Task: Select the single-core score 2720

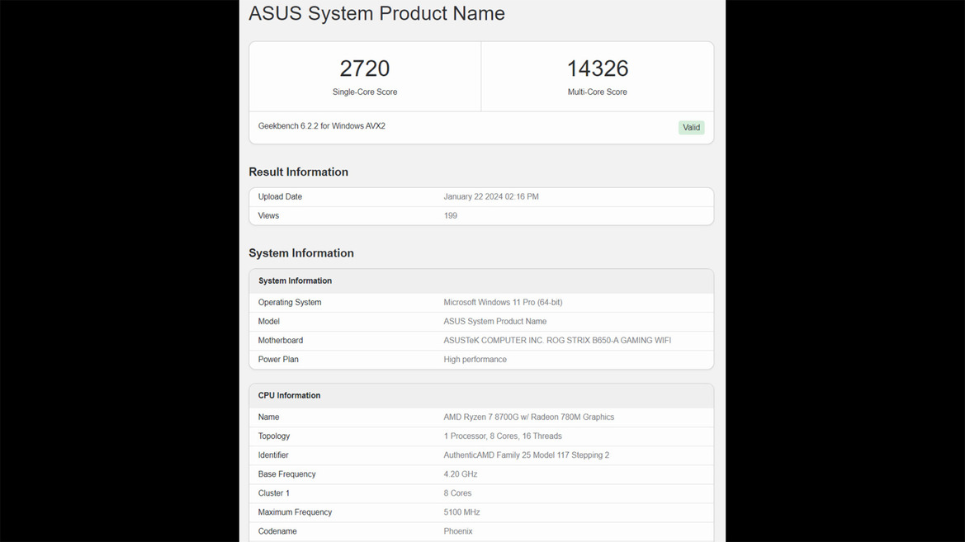Action: point(364,68)
